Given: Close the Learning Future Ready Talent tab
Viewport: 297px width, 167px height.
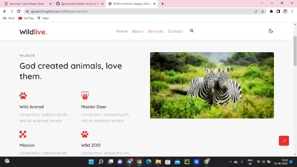Looking at the screenshot, I should [x=50, y=4].
